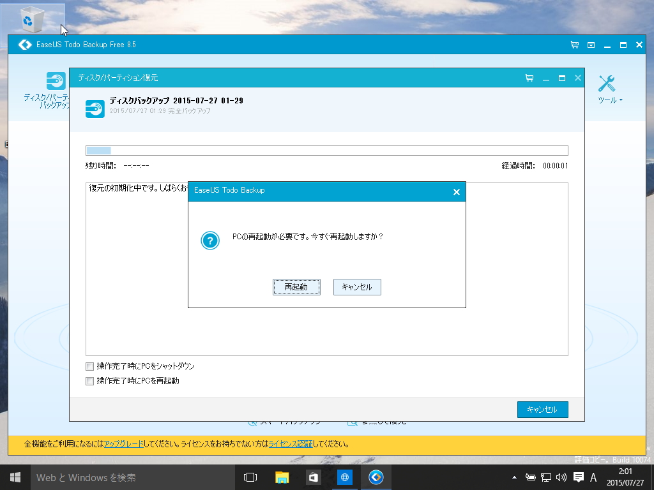This screenshot has width=654, height=490.
Task: Click the EaseUS Todo Backup taskbar icon
Action: click(376, 477)
